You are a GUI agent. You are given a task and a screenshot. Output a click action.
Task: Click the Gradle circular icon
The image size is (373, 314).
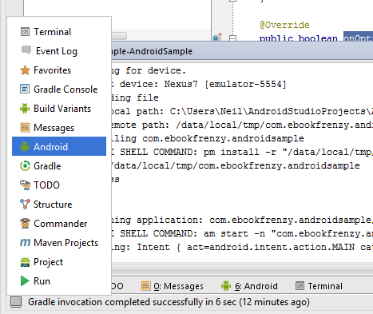click(x=25, y=166)
